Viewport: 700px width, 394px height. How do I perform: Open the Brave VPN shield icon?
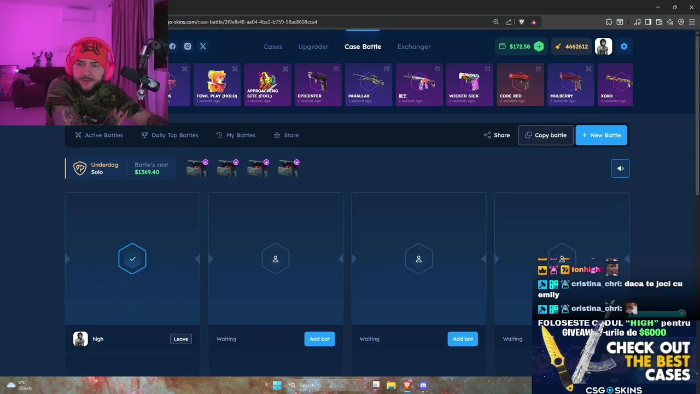tap(681, 22)
